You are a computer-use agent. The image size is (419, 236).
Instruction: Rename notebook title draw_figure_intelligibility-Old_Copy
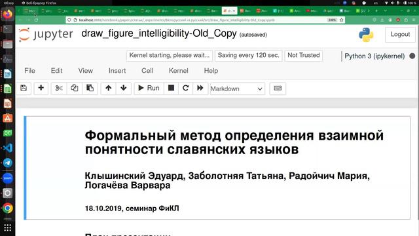pos(159,33)
